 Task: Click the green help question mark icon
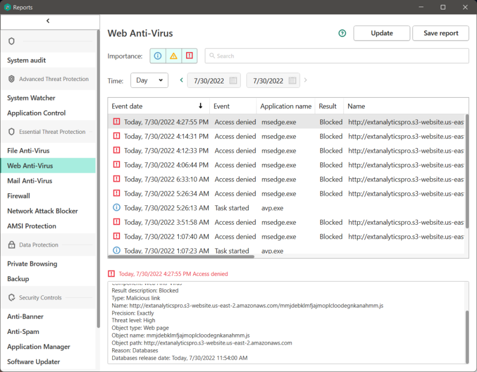click(342, 33)
